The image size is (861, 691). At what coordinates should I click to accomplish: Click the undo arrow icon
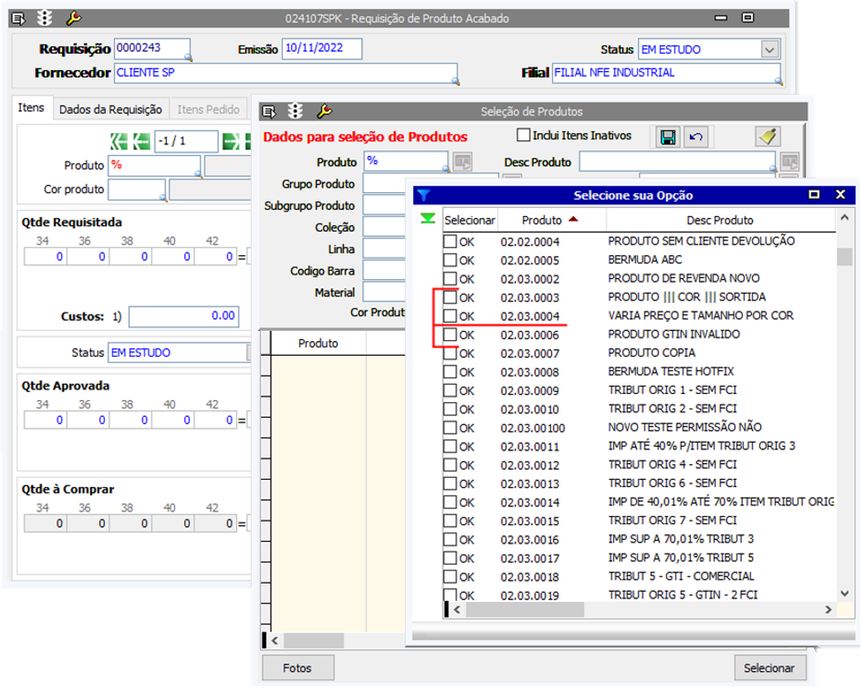(694, 137)
